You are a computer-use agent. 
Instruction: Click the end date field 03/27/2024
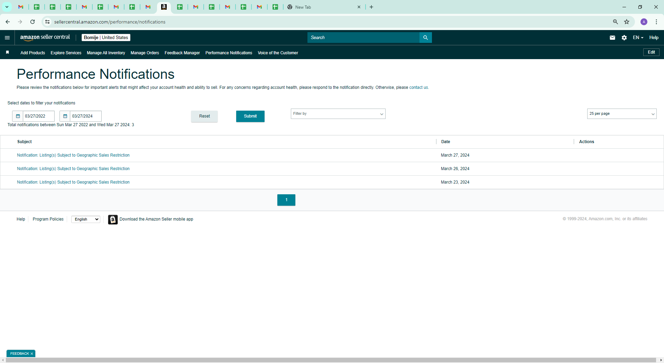point(85,116)
